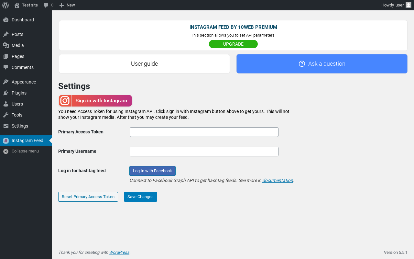The width and height of the screenshot is (414, 259).
Task: Click Reset Primary Access Token button
Action: coord(88,197)
